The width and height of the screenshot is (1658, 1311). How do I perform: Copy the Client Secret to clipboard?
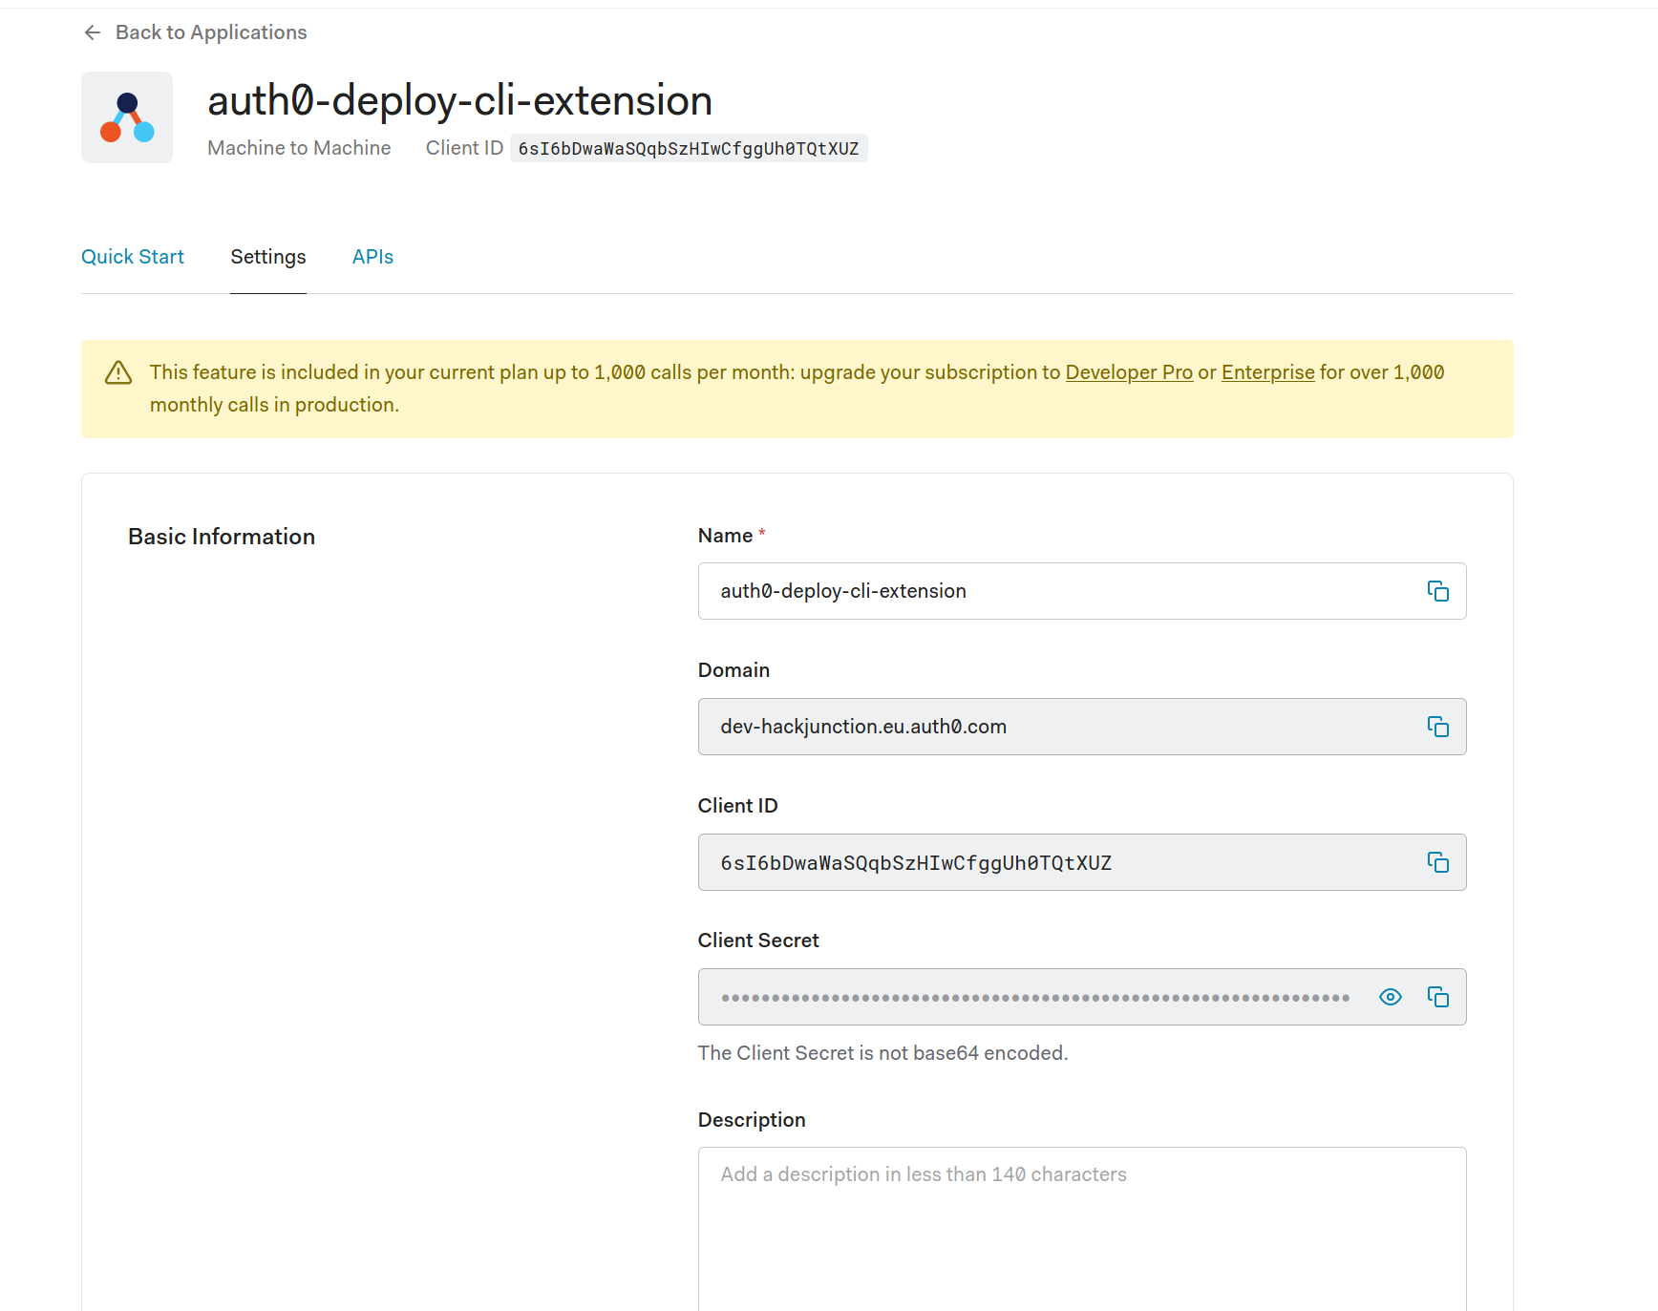pos(1438,996)
